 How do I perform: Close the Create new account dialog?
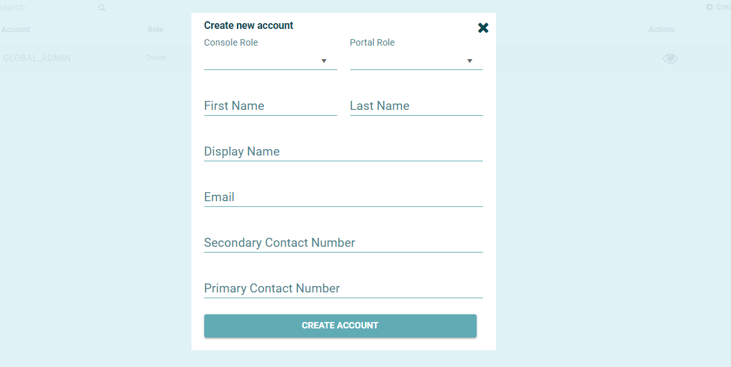click(x=483, y=28)
